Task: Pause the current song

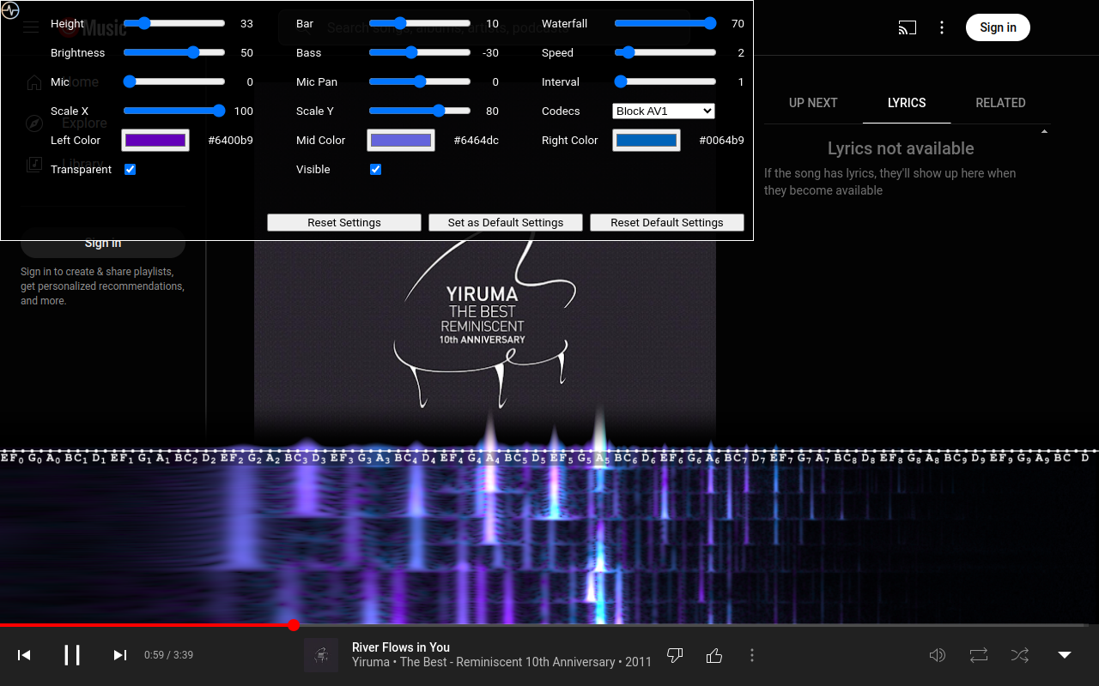Action: point(72,655)
